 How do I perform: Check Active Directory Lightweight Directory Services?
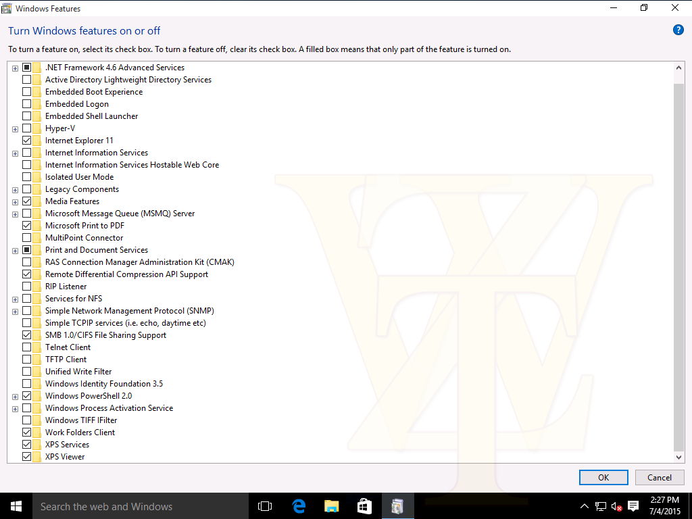coord(26,80)
